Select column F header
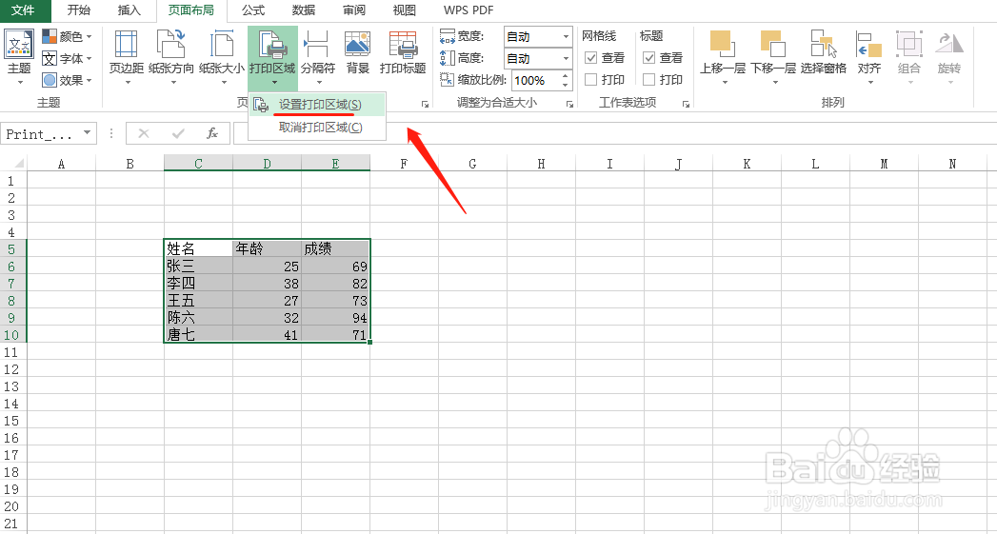997x534 pixels. click(x=405, y=164)
